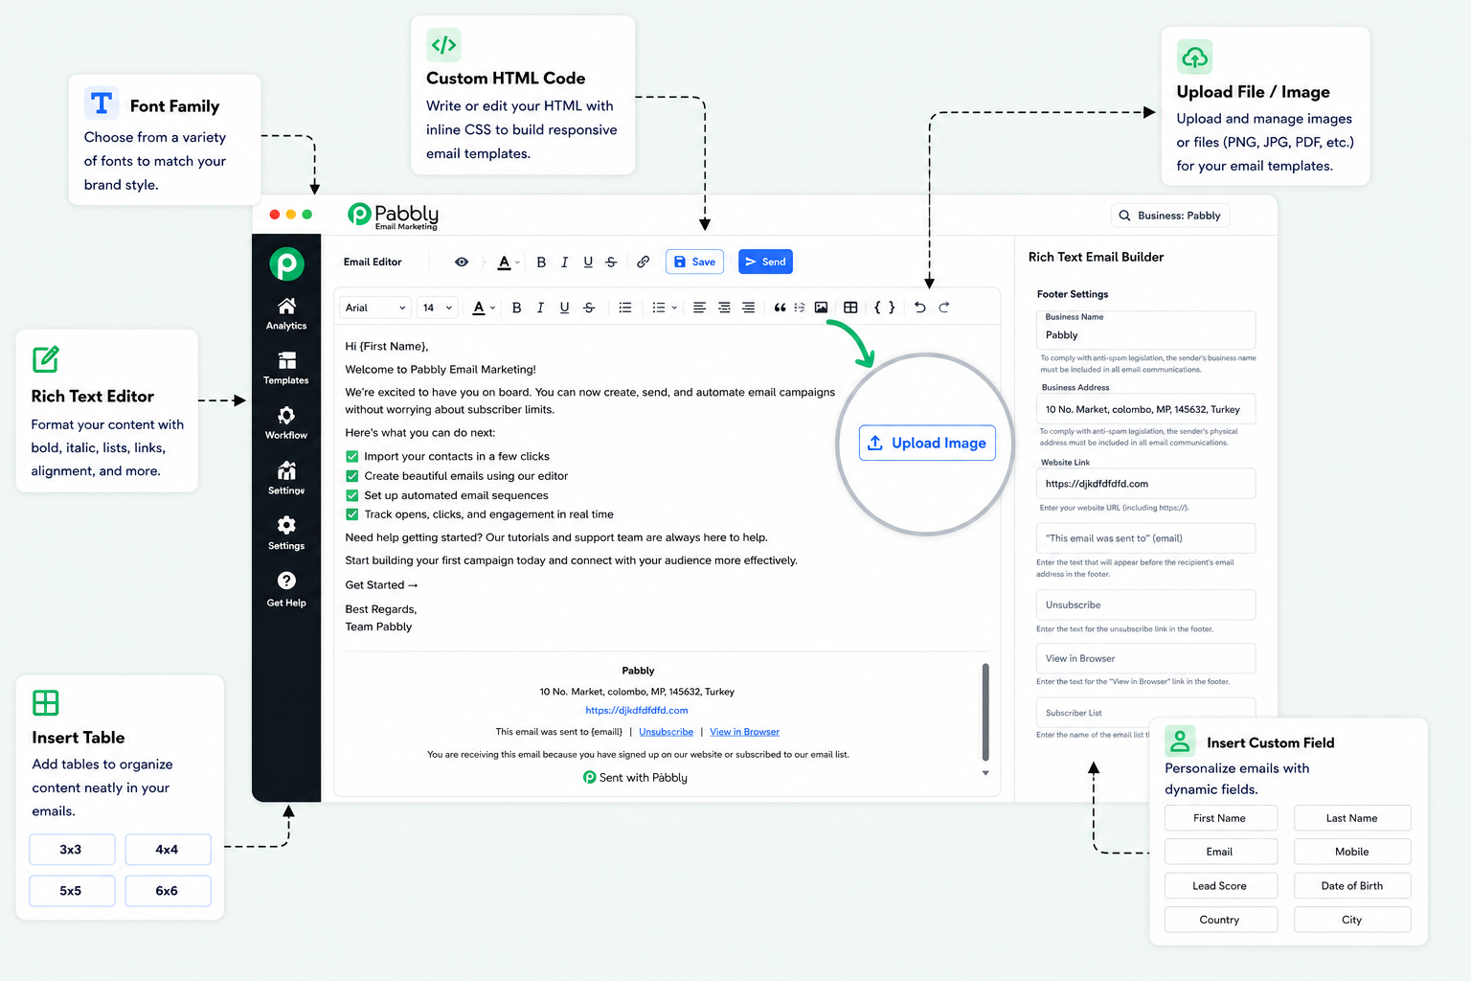Viewport: 1471px width, 981px height.
Task: Click the email preview vertical scrollbar
Action: [x=985, y=712]
